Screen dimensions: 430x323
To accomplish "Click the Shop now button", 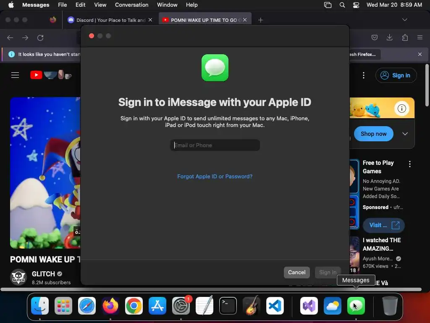I will tap(373, 134).
